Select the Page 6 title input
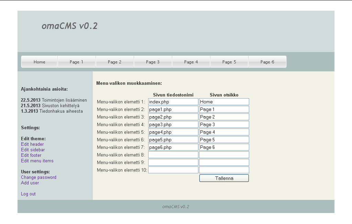The height and width of the screenshot is (224, 352). tap(224, 147)
